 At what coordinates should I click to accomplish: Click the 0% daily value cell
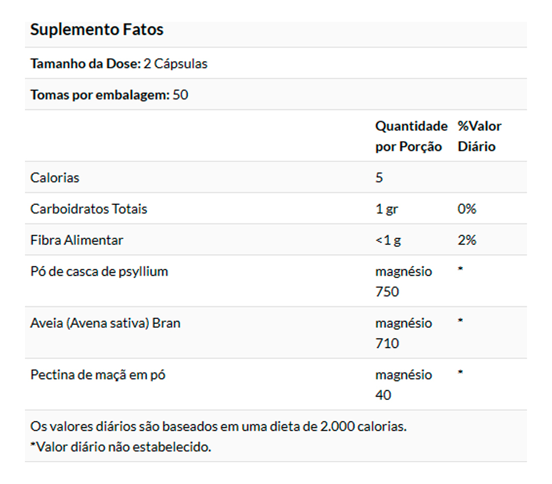tap(467, 209)
